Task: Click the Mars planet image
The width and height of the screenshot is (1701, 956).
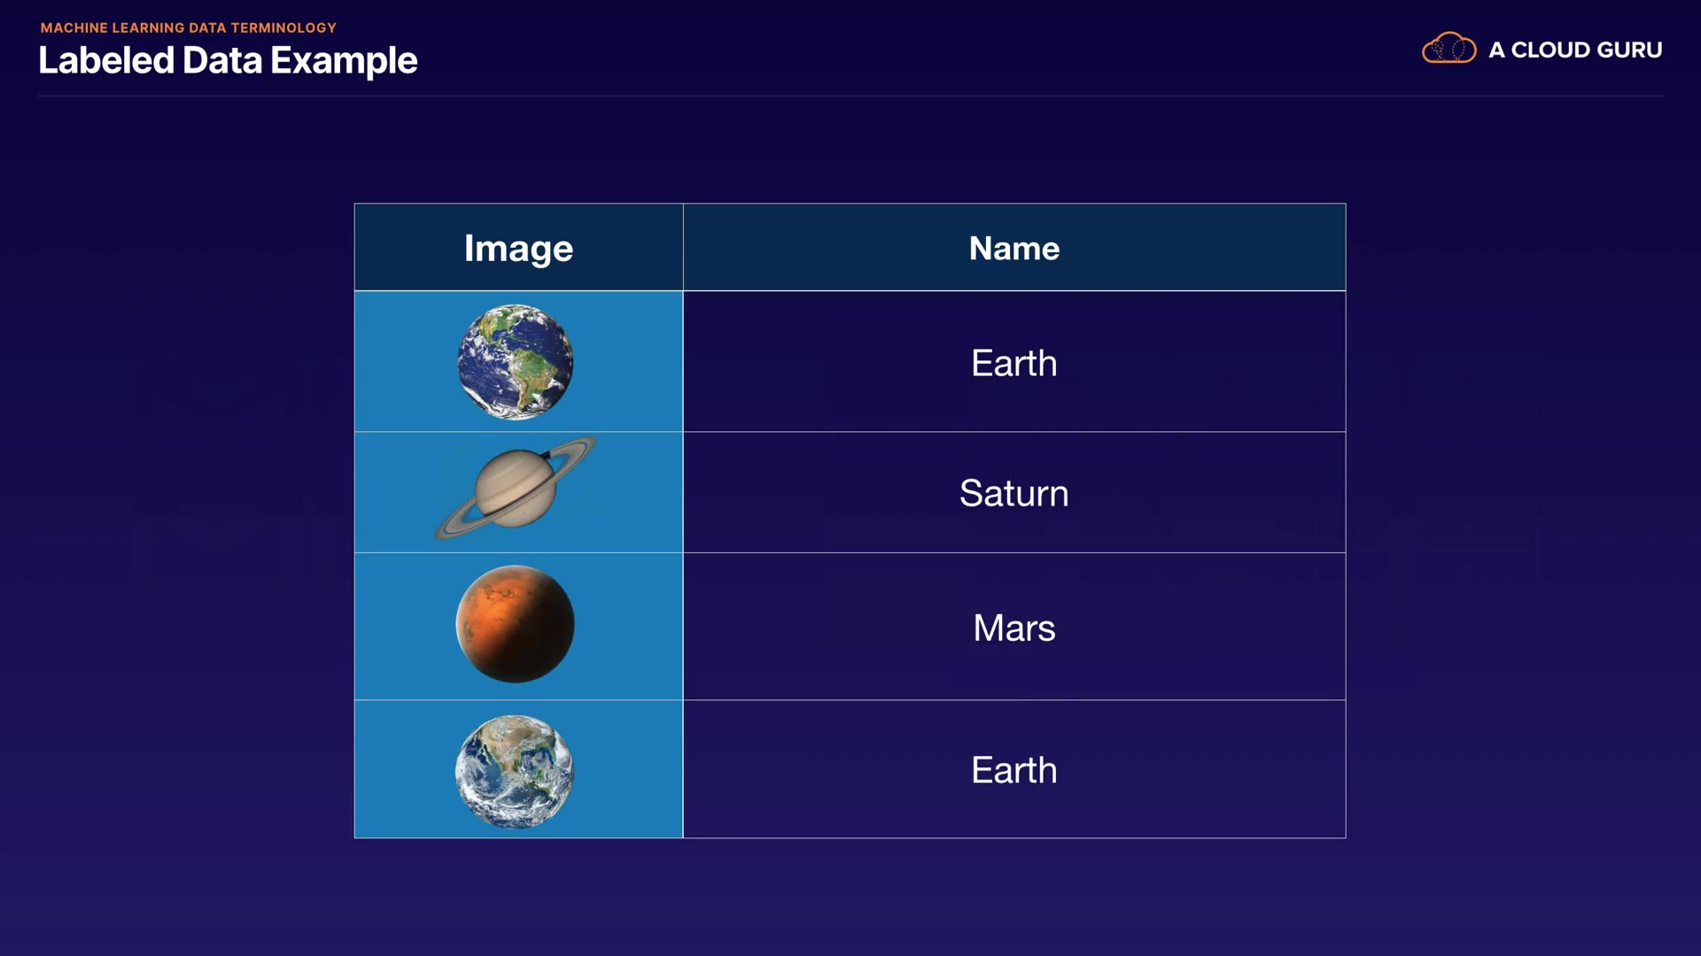Action: 515,624
